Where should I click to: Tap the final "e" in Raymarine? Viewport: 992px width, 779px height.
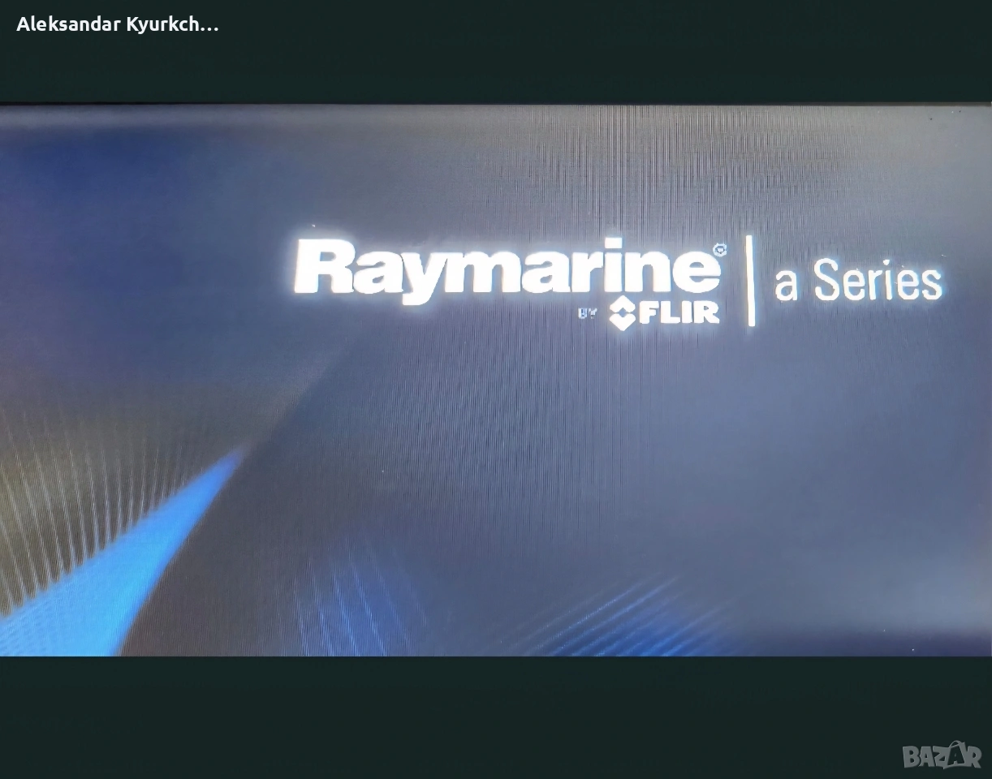pos(697,272)
